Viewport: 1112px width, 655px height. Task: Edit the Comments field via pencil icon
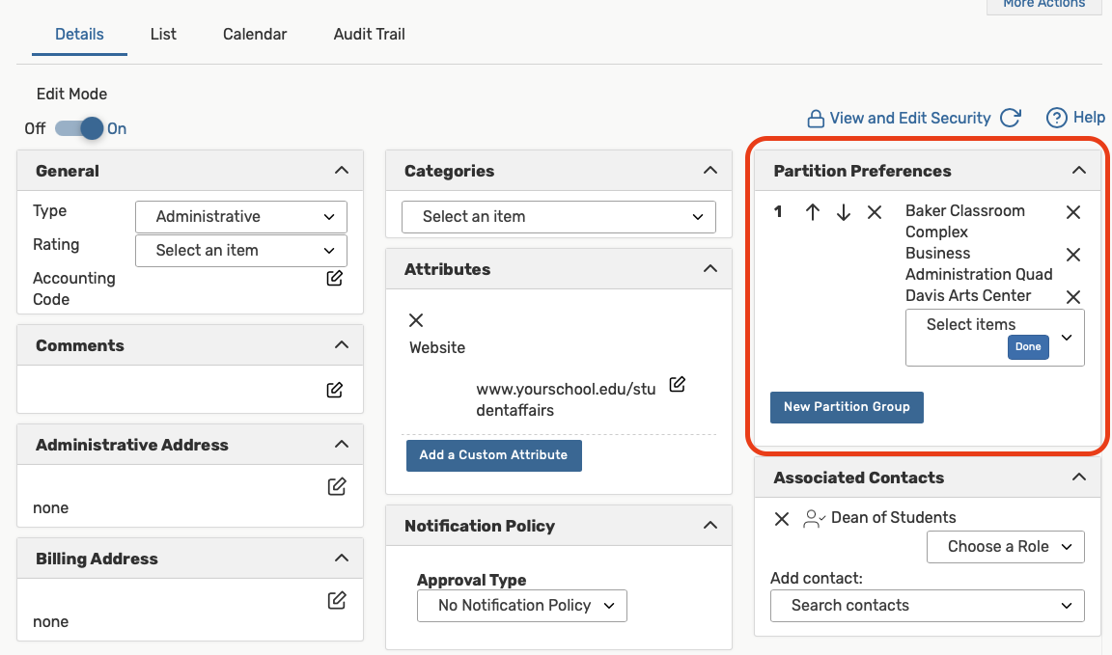pyautogui.click(x=334, y=391)
